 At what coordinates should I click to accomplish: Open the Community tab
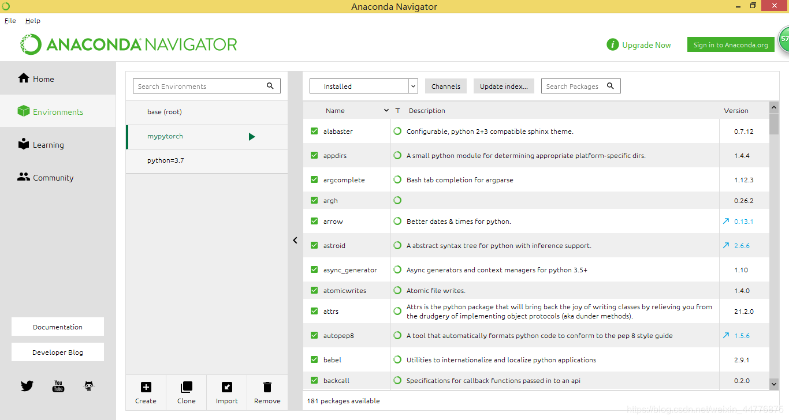[x=58, y=177]
